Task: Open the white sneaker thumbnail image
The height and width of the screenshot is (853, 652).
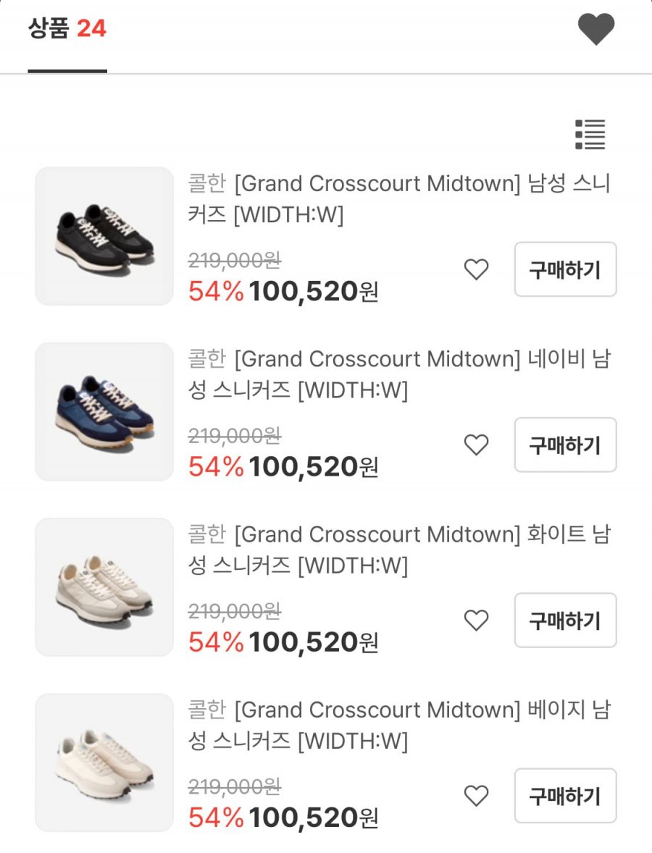Action: [104, 587]
